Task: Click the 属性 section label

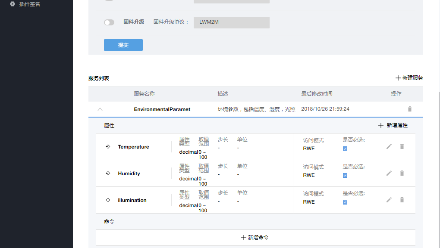Action: pos(109,126)
